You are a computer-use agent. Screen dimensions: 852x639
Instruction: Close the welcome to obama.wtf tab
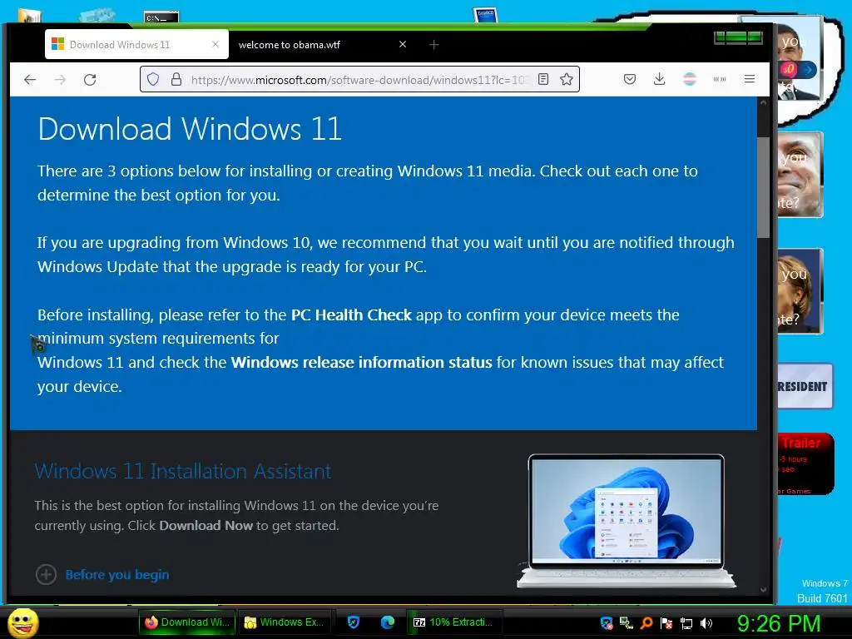(403, 45)
